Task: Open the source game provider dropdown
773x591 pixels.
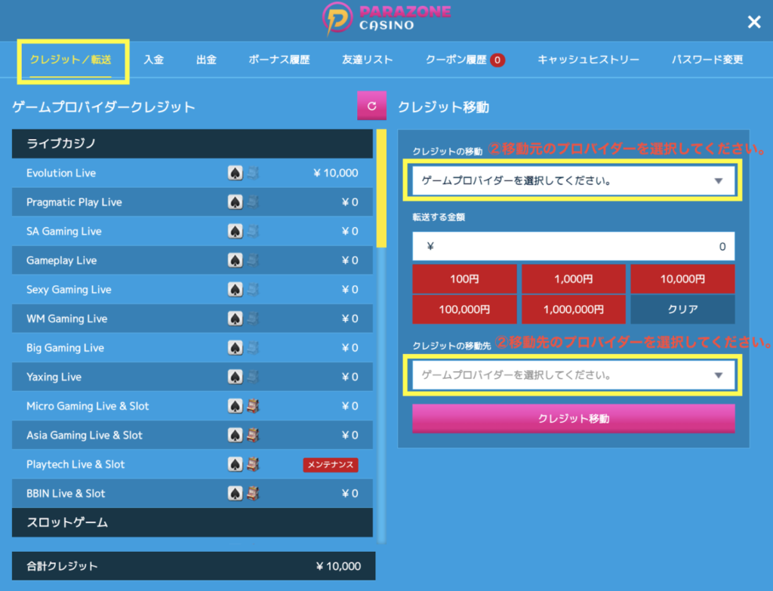Action: [x=573, y=180]
